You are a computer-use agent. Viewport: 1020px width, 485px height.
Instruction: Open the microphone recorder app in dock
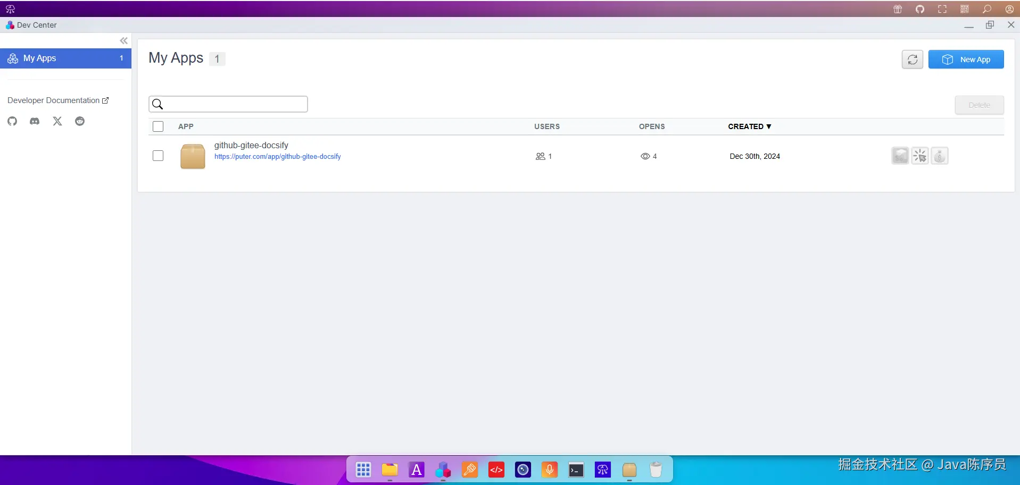click(550, 470)
